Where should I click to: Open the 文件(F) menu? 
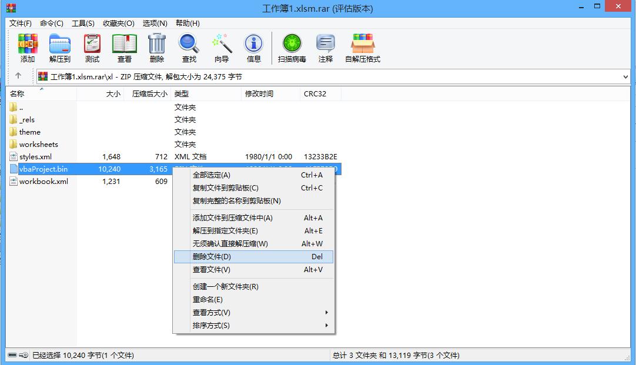point(20,23)
